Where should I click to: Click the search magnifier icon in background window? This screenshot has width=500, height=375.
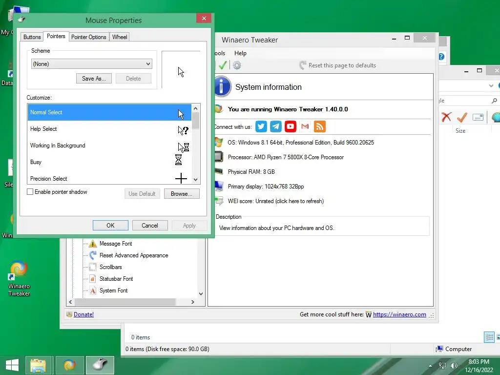pyautogui.click(x=494, y=101)
